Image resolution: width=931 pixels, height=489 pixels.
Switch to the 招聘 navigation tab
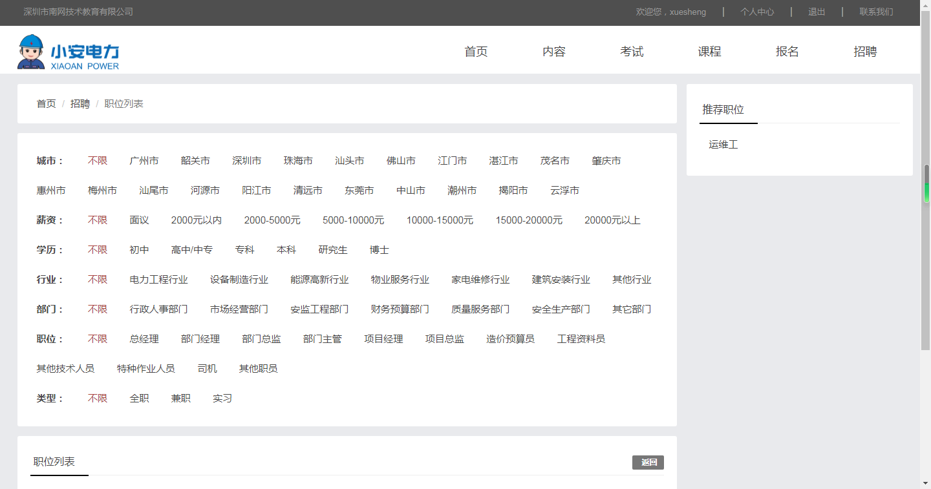[865, 52]
